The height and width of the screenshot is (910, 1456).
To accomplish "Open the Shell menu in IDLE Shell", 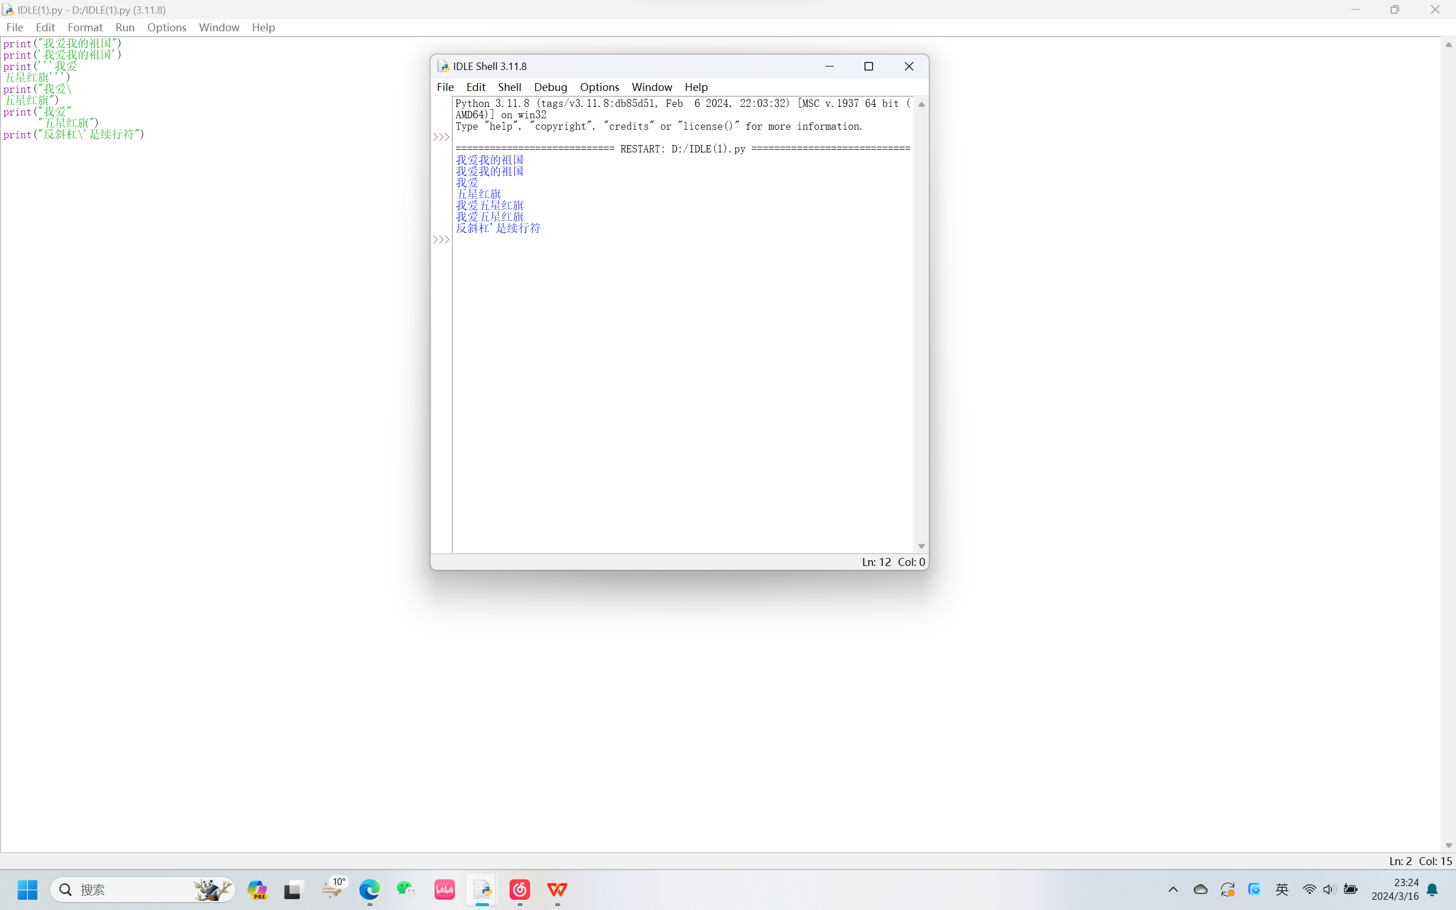I will point(509,86).
